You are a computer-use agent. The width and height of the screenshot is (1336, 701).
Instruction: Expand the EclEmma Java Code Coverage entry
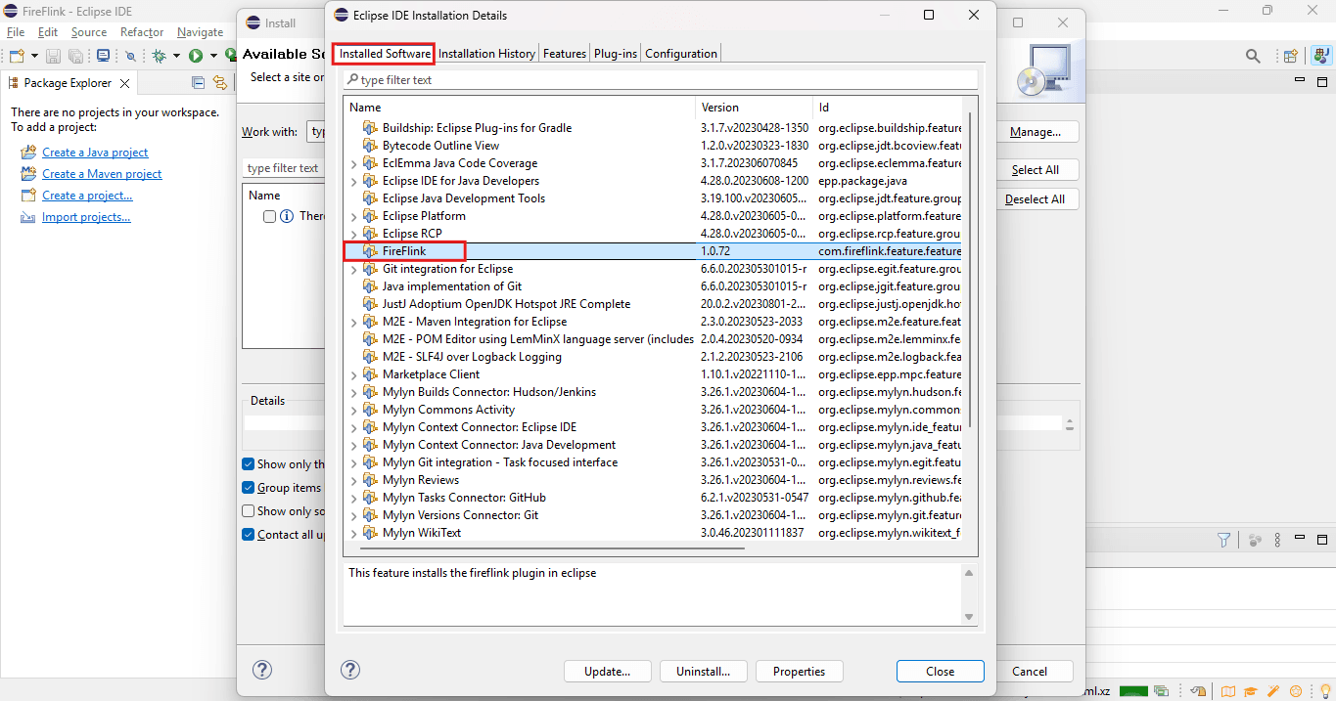tap(354, 163)
